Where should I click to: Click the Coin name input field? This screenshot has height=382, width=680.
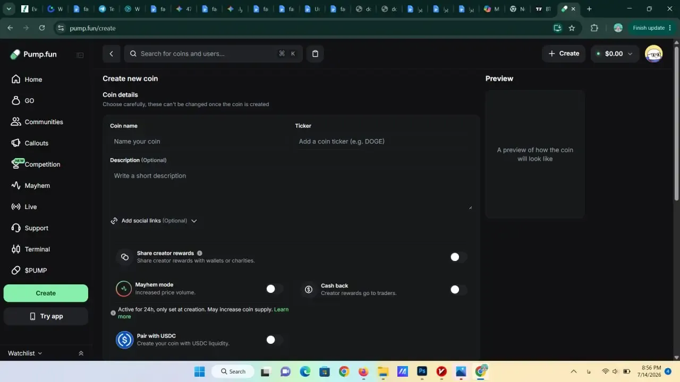tap(199, 142)
